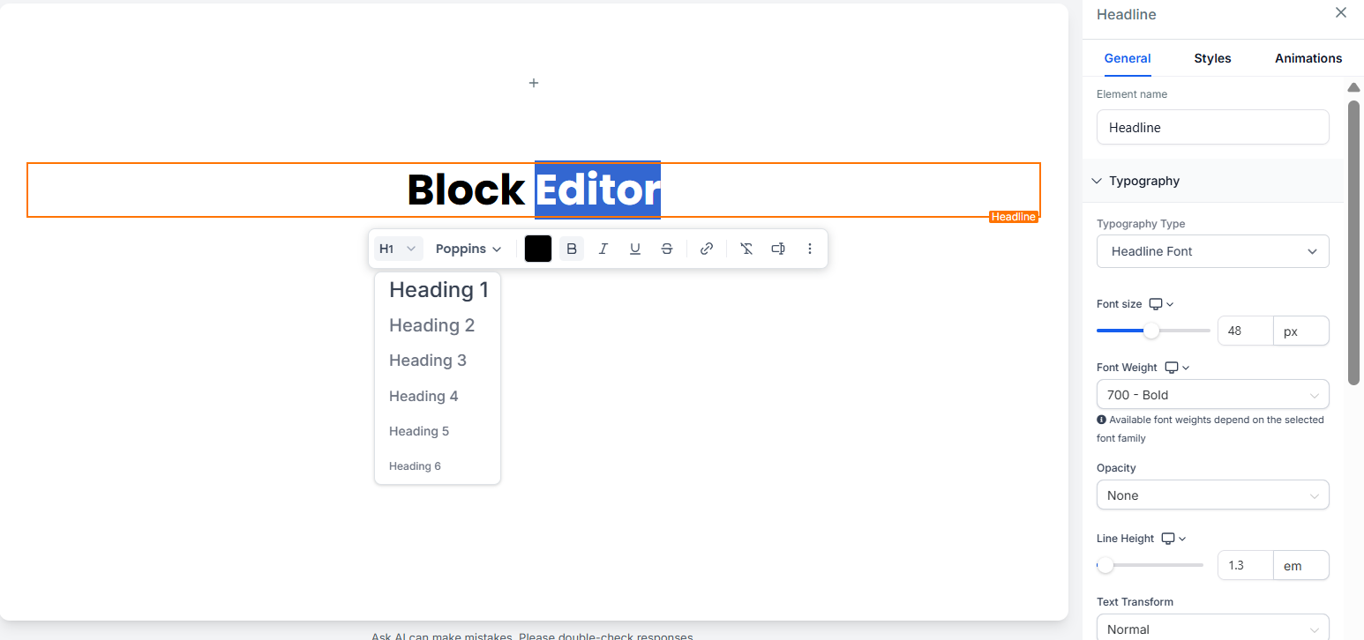Insert a link on selected text
The height and width of the screenshot is (640, 1364).
point(707,249)
